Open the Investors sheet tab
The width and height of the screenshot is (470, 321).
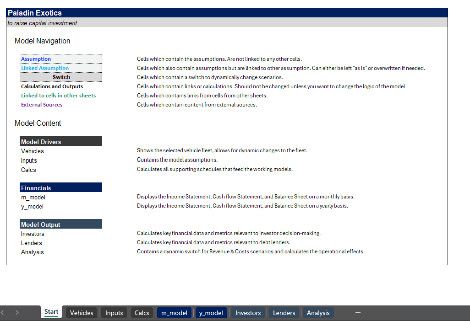pyautogui.click(x=248, y=313)
